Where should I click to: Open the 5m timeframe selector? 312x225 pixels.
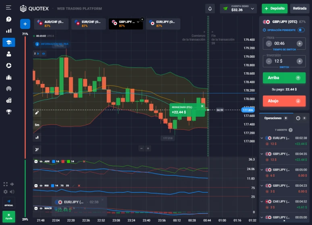click(x=37, y=125)
